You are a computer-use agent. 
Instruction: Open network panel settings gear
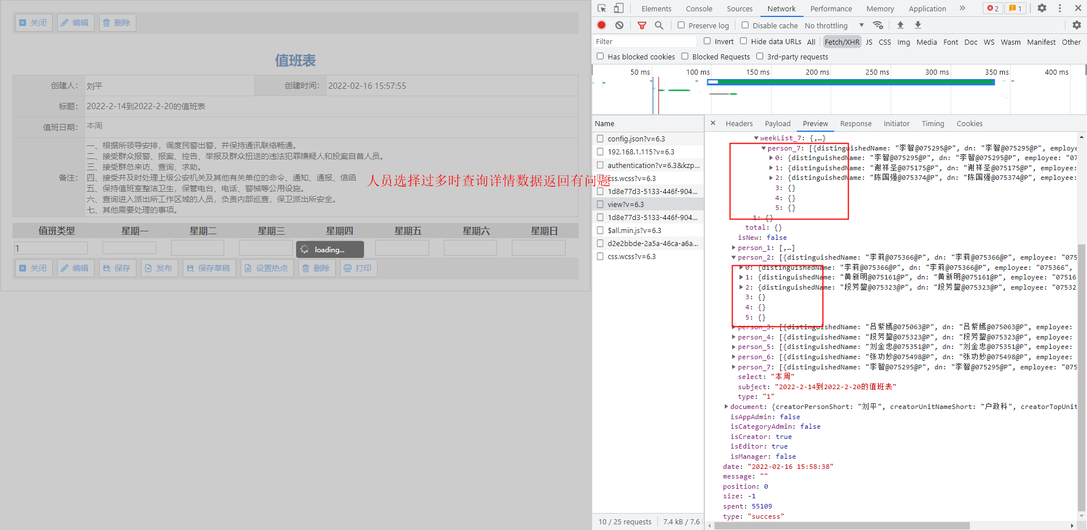click(x=1076, y=25)
